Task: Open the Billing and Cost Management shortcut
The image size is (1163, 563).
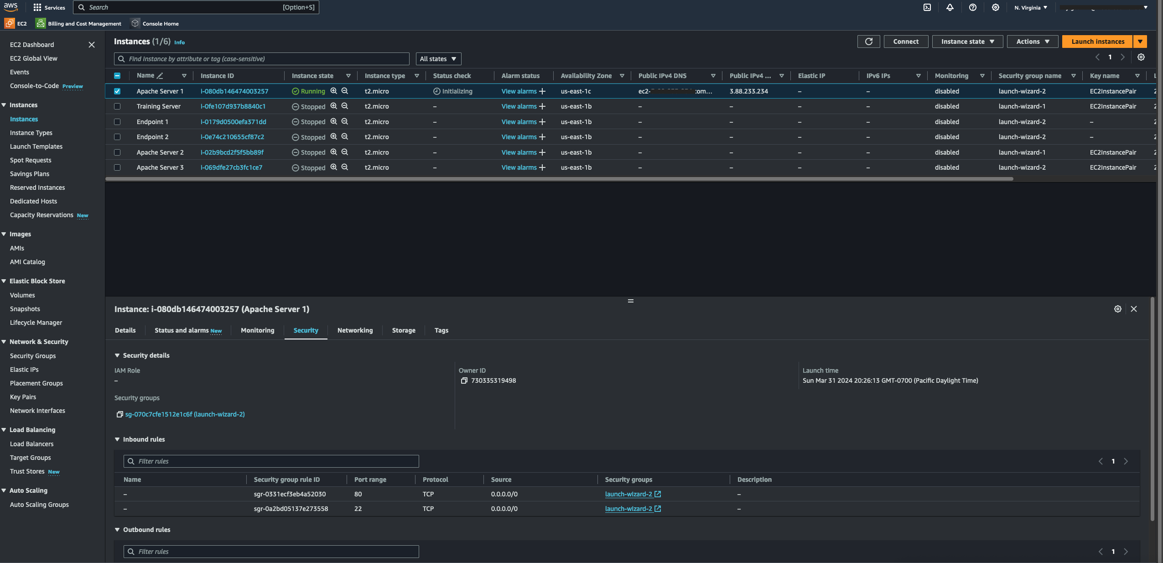Action: (x=78, y=23)
